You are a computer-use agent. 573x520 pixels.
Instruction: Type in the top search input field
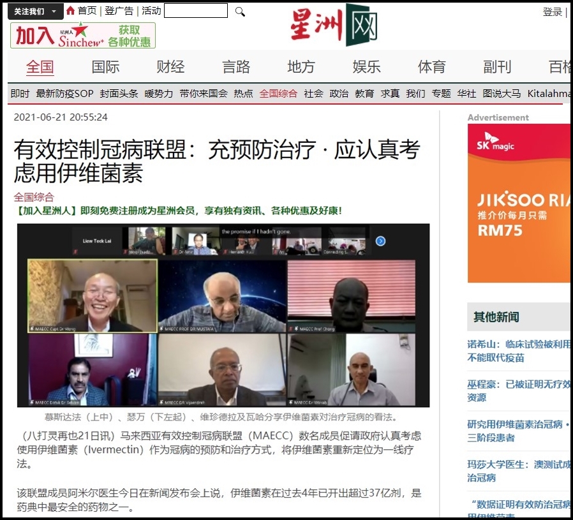[x=195, y=11]
